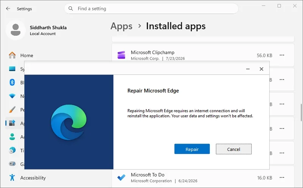
Task: Click the Microsoft Edge logo in the dialog
Action: (x=69, y=122)
